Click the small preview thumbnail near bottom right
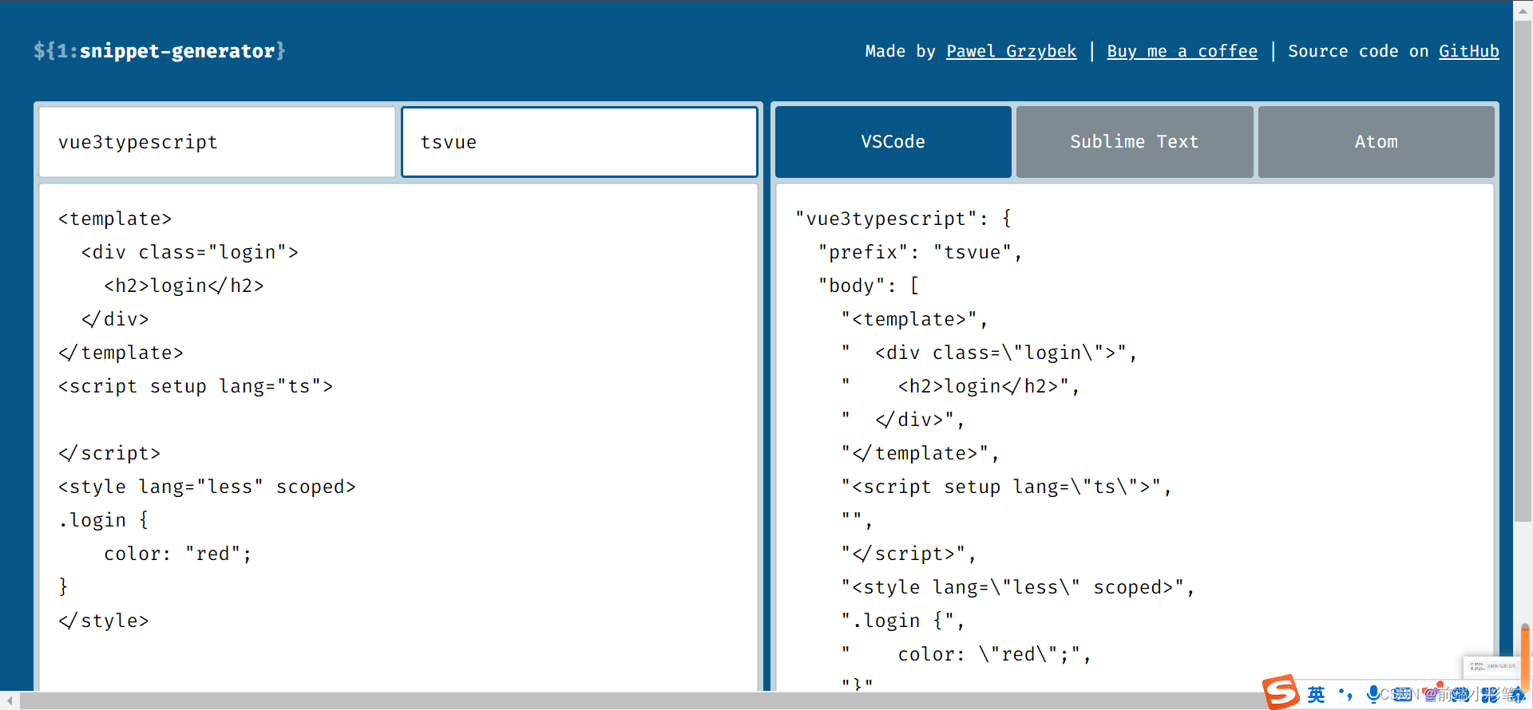The width and height of the screenshot is (1533, 710). [1492, 666]
